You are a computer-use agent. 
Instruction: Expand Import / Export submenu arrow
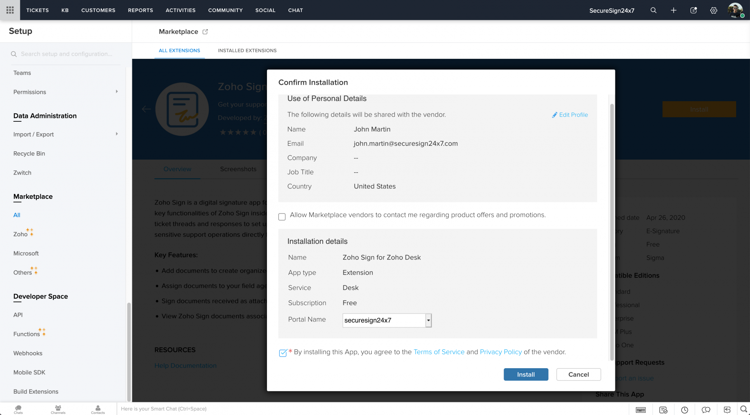coord(117,134)
